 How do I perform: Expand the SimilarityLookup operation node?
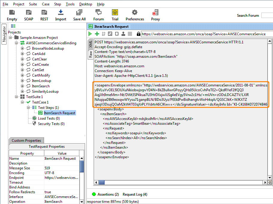(x=22, y=91)
